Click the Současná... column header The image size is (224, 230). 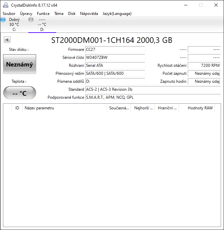pos(119,108)
